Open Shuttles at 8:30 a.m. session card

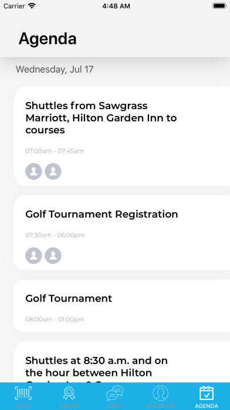pyautogui.click(x=121, y=362)
